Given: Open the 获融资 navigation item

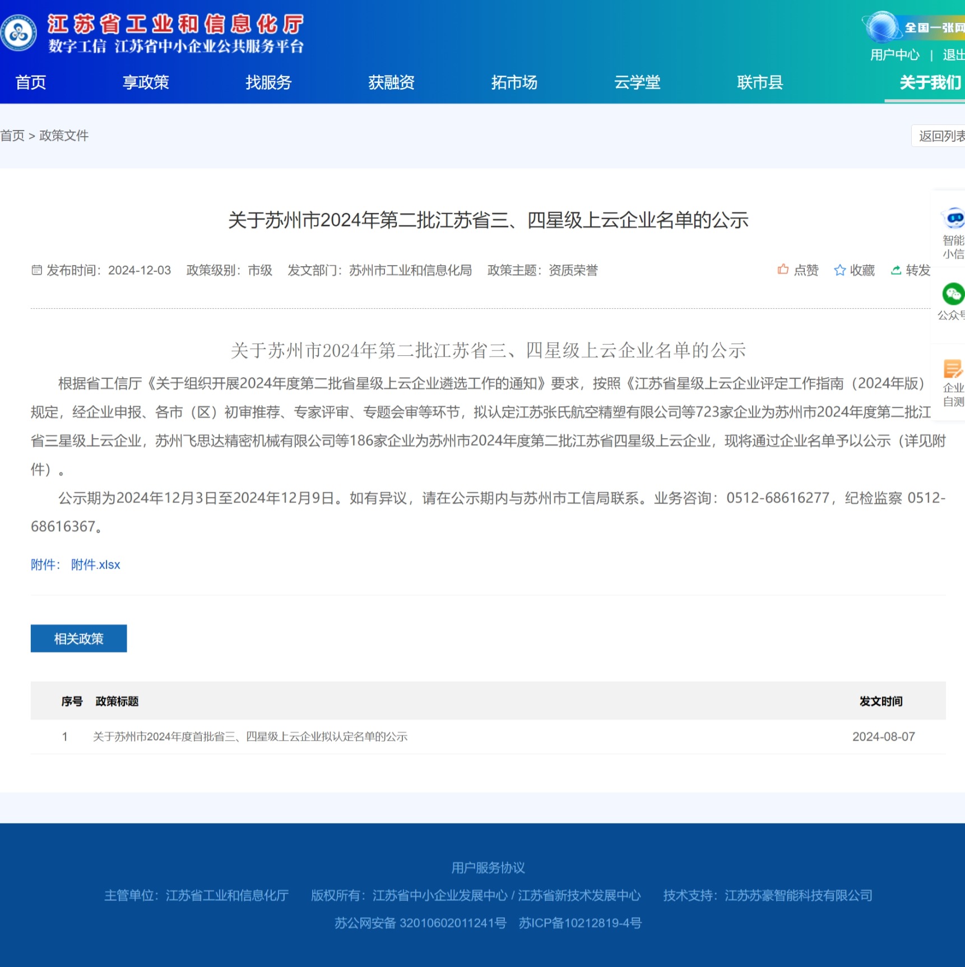Looking at the screenshot, I should (391, 82).
